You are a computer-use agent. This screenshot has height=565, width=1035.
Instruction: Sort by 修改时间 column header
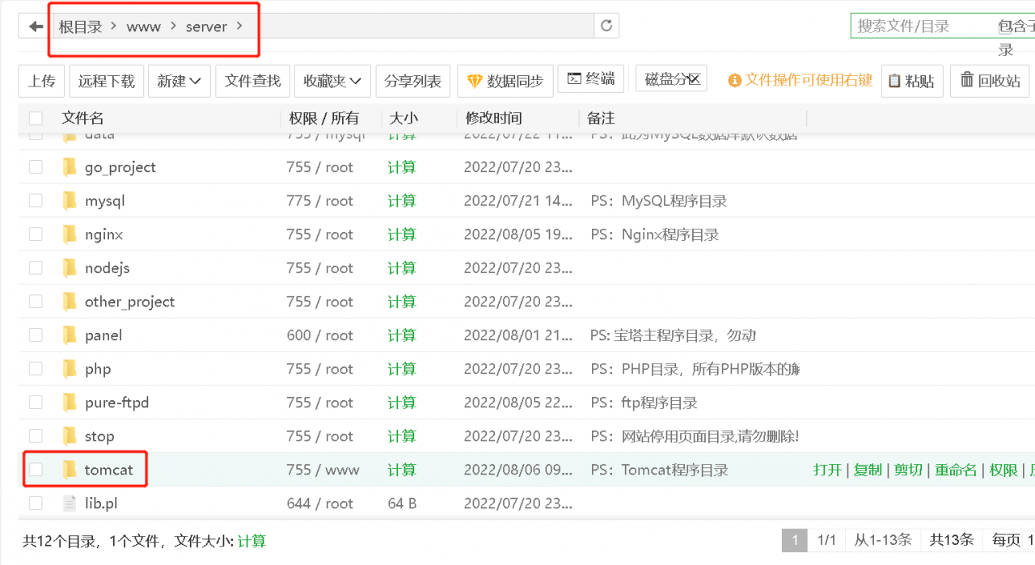pos(493,118)
